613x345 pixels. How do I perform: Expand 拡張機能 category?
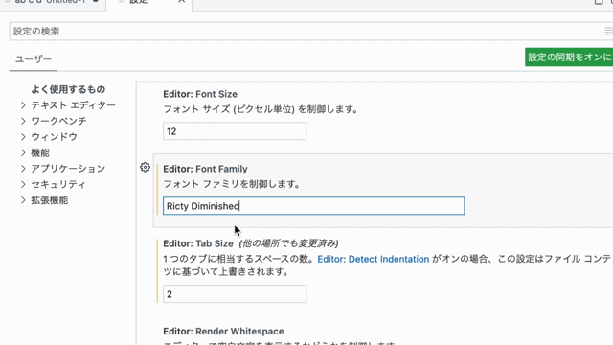23,200
